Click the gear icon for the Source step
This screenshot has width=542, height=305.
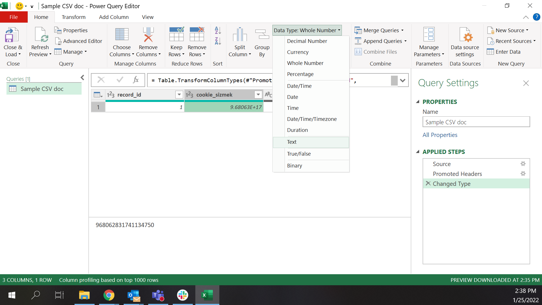(523, 164)
